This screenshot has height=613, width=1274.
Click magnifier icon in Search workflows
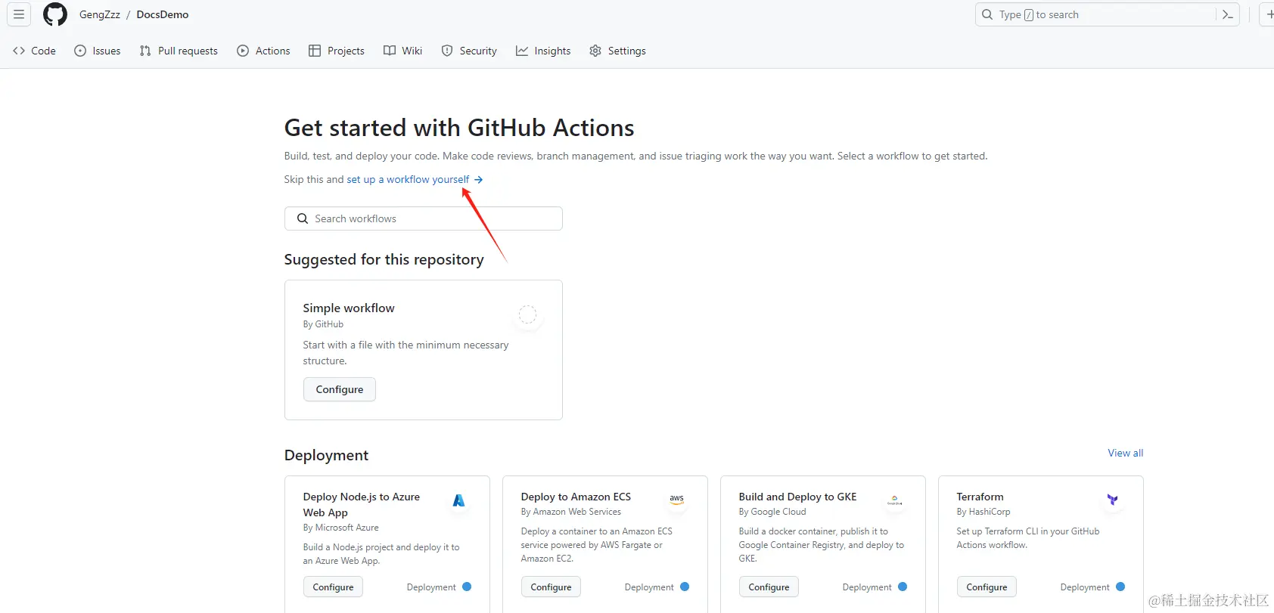(303, 218)
